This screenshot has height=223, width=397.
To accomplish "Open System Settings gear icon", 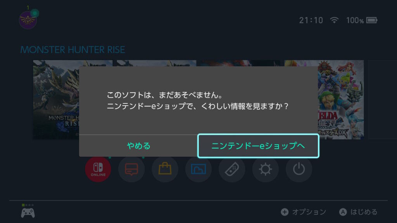I will [265, 169].
